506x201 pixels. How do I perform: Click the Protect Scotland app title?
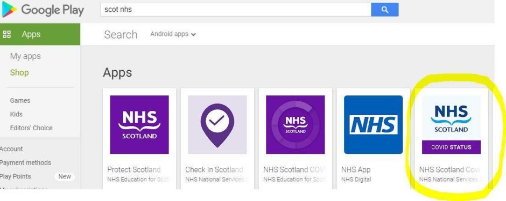(x=133, y=169)
